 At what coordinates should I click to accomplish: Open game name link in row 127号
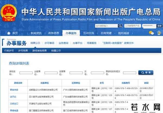(x=14, y=111)
